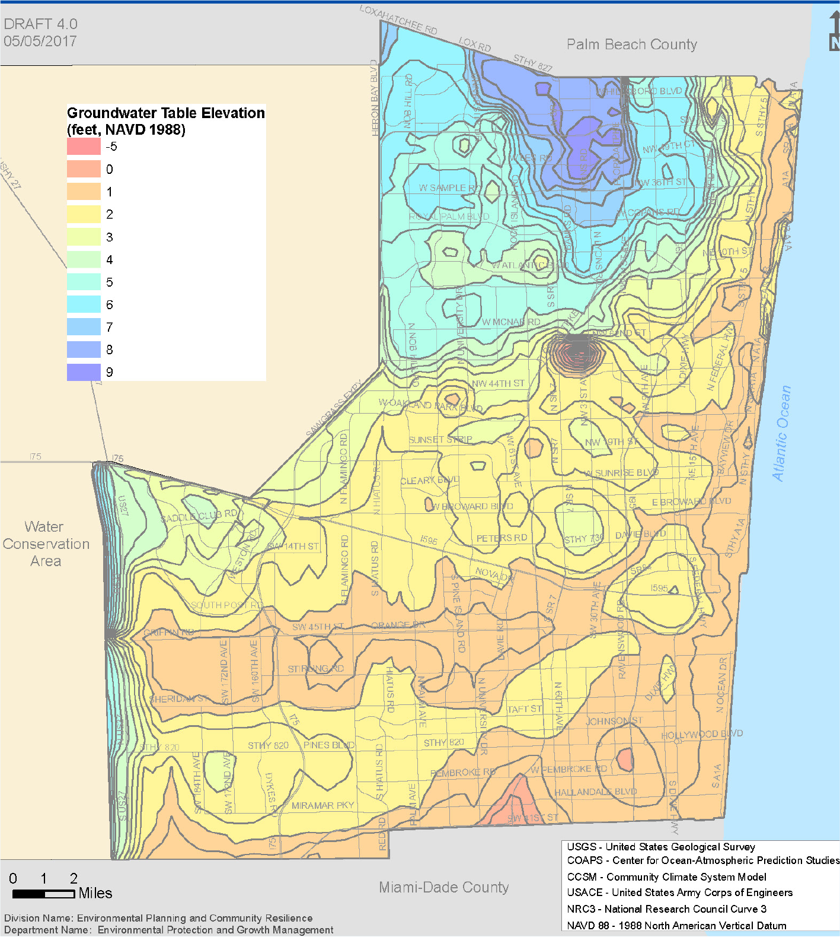The image size is (840, 937).
Task: Click the 'DRAFT 4.0' label
Action: pyautogui.click(x=40, y=24)
